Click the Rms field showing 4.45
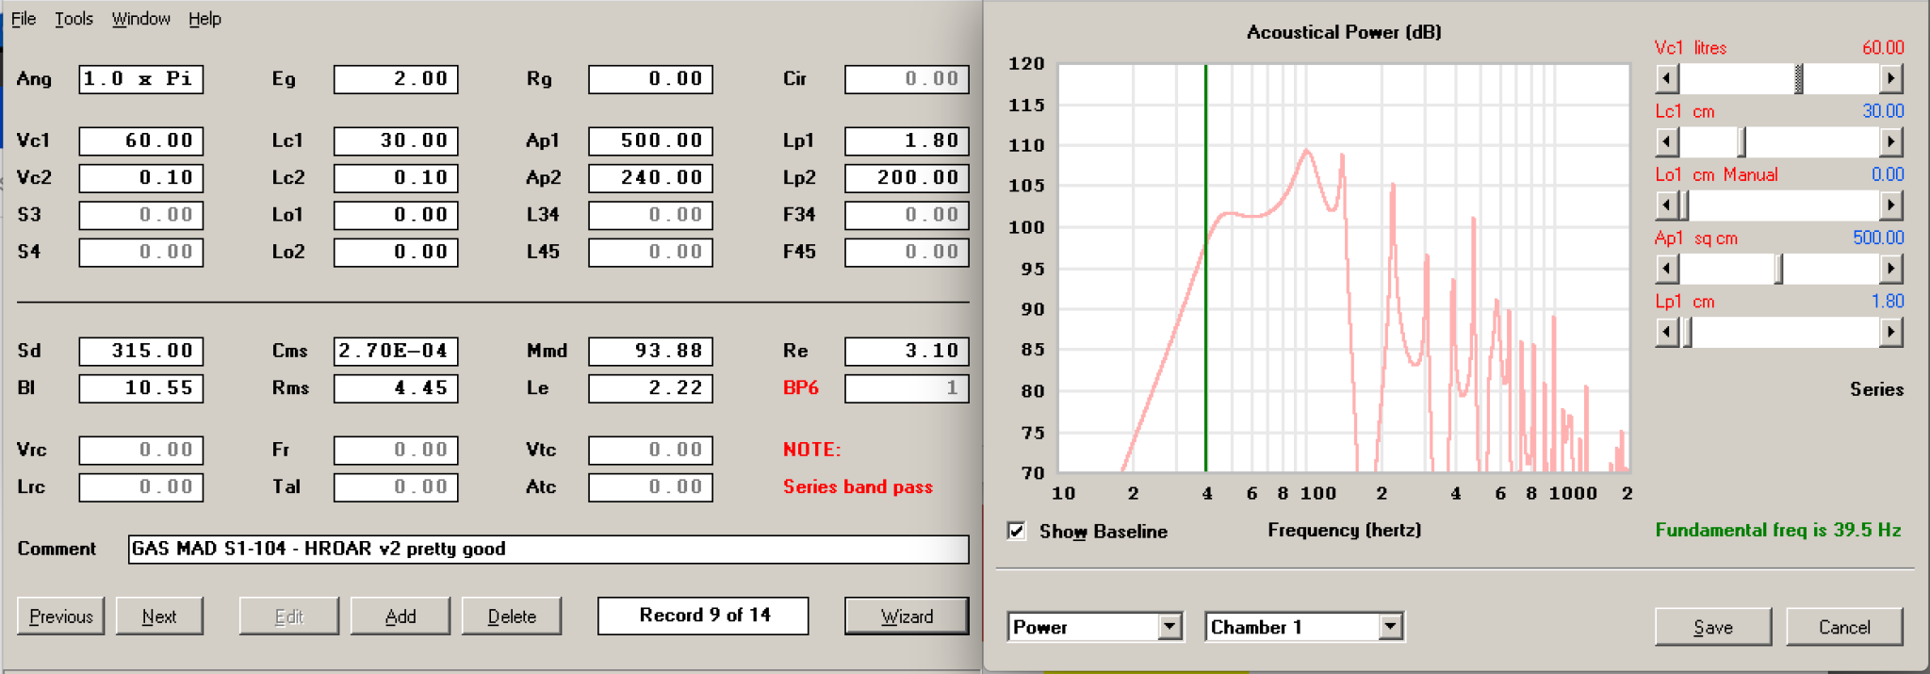This screenshot has width=1930, height=674. click(396, 388)
